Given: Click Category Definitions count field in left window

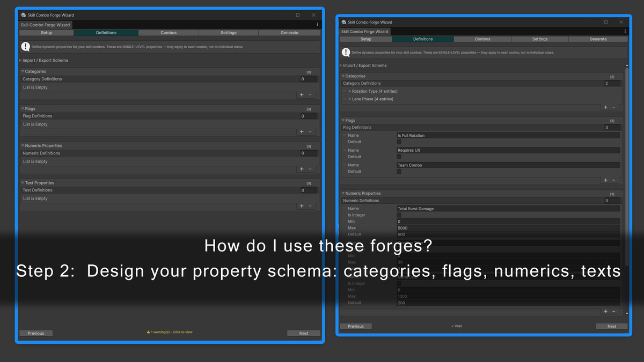Looking at the screenshot, I should coord(309,79).
